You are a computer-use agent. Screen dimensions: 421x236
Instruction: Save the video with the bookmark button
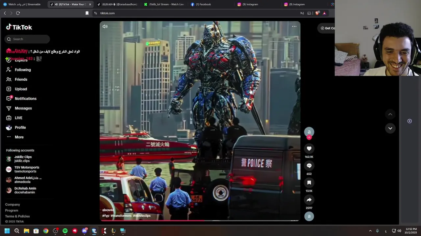[309, 183]
